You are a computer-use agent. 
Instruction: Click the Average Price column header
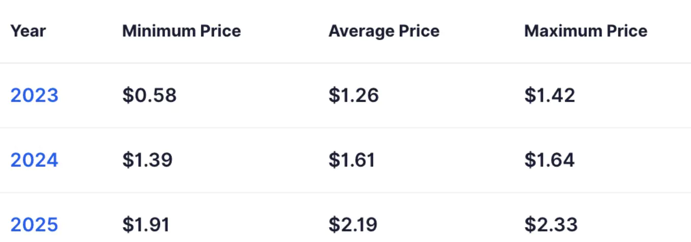point(384,31)
